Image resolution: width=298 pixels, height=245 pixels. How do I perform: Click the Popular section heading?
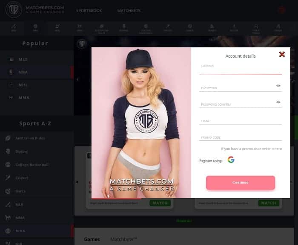point(35,44)
